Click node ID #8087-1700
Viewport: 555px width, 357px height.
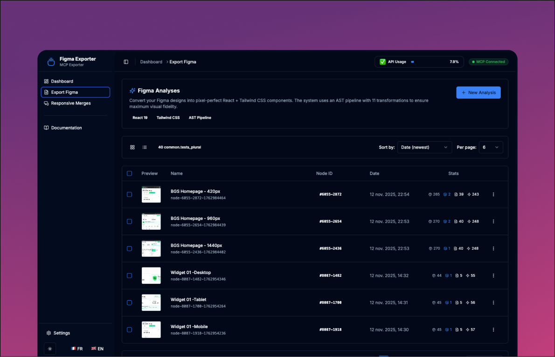(x=330, y=302)
